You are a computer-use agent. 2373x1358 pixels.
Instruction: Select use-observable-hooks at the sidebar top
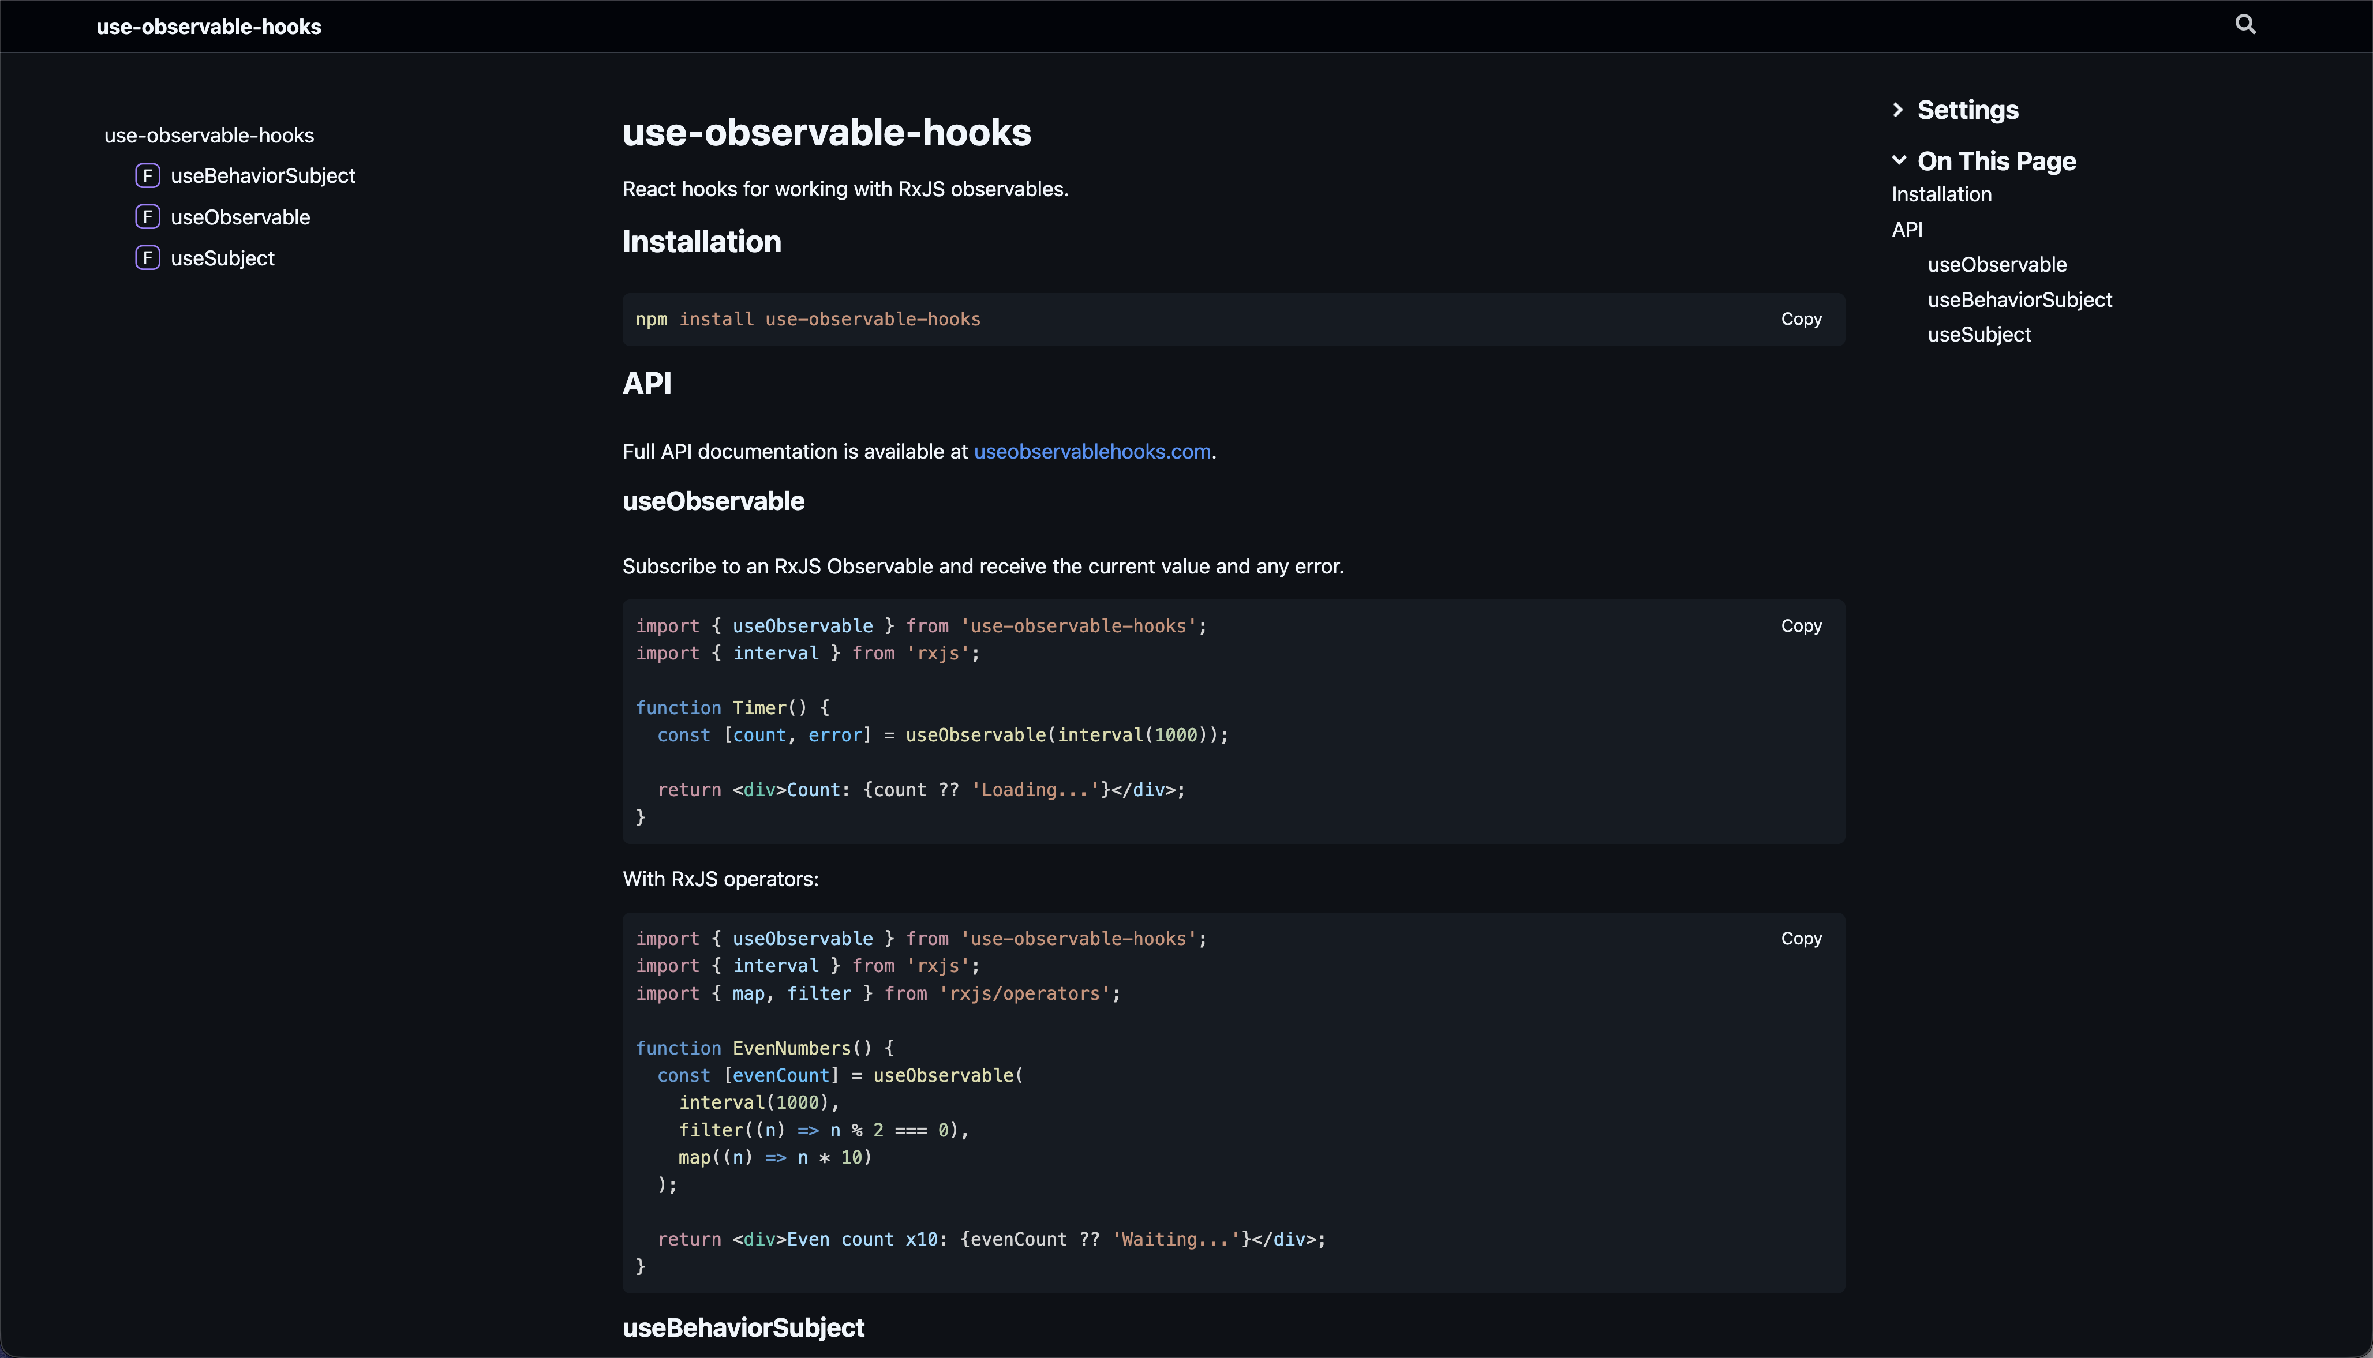pyautogui.click(x=209, y=135)
